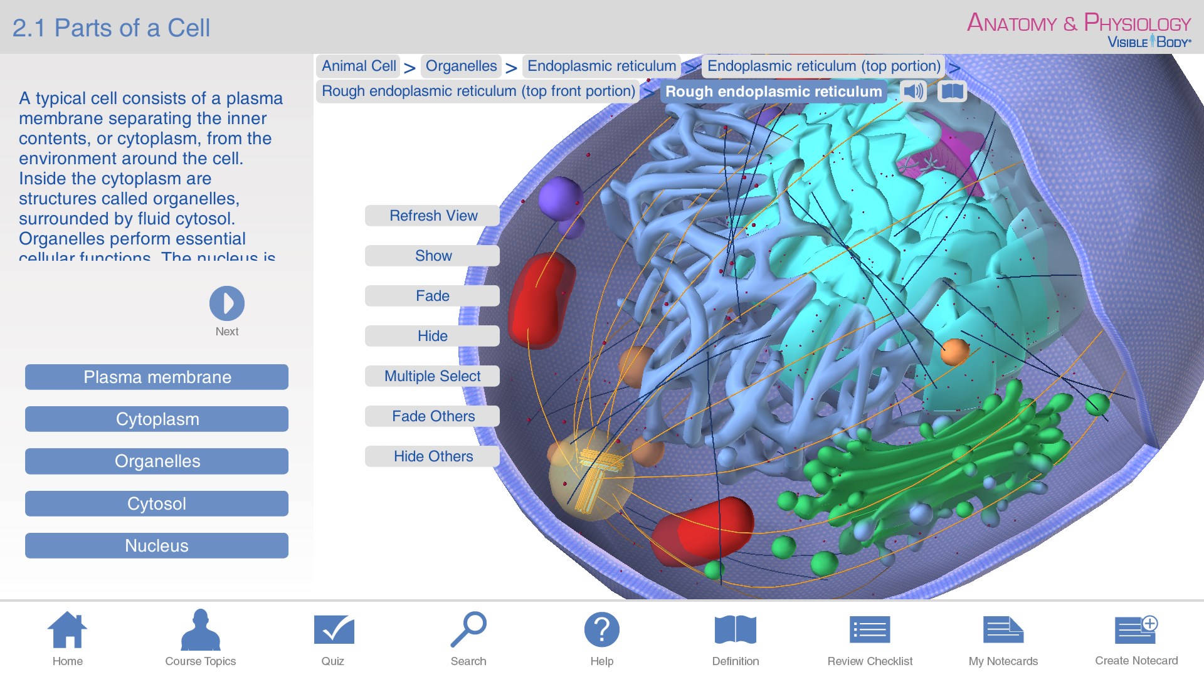Image resolution: width=1204 pixels, height=677 pixels.
Task: Select Endoplasmic reticulum (top portion) breadcrumb
Action: [823, 66]
